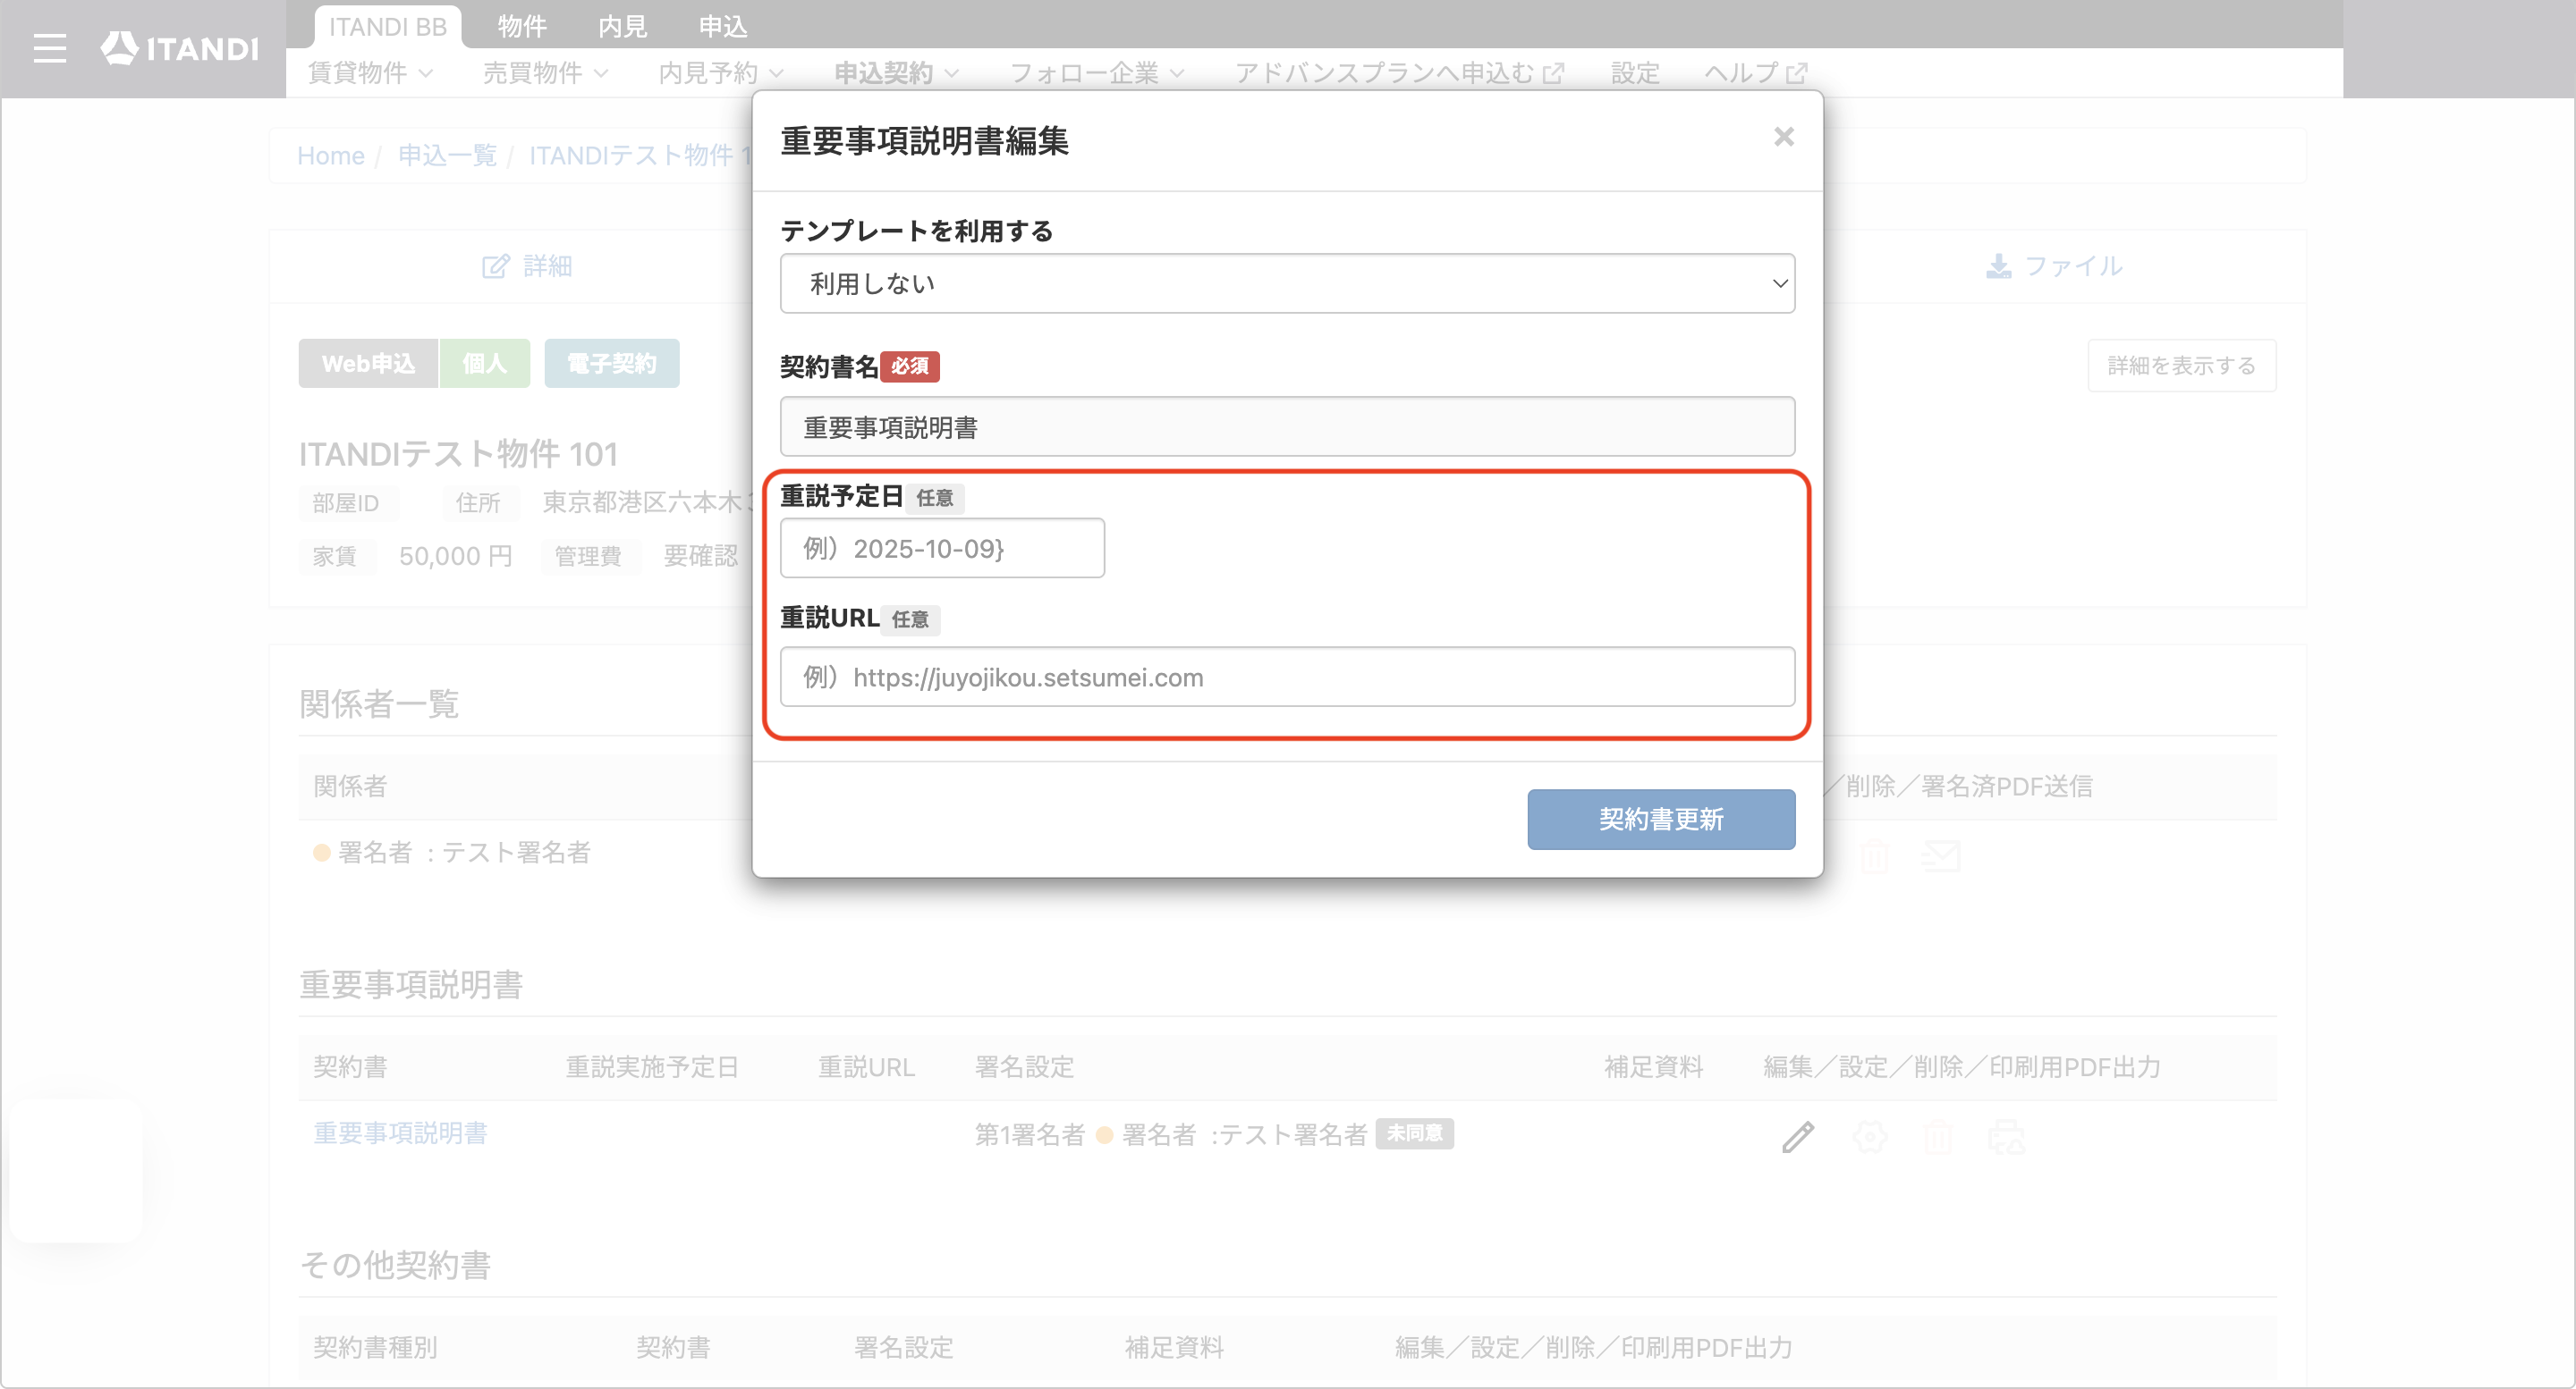Click the 契約書更新 button

(1660, 820)
